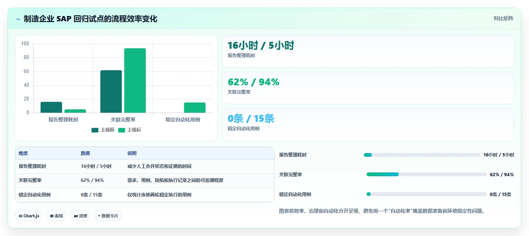The height and width of the screenshot is (236, 529).
Task: Click the 表格 tag chip
Action: coord(56,216)
